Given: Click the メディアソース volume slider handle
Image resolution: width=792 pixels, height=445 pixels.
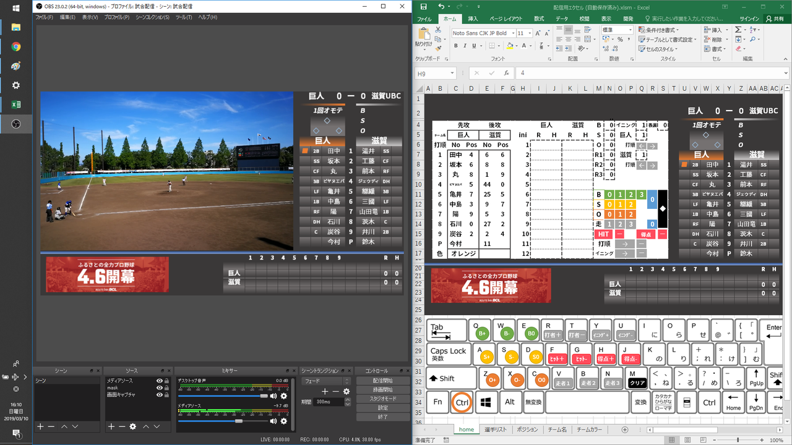Looking at the screenshot, I should [x=239, y=420].
